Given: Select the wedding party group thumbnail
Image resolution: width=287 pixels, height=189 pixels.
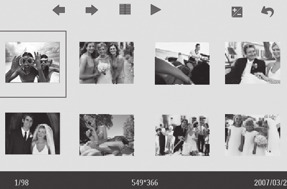Looking at the screenshot, I should coord(183,135).
